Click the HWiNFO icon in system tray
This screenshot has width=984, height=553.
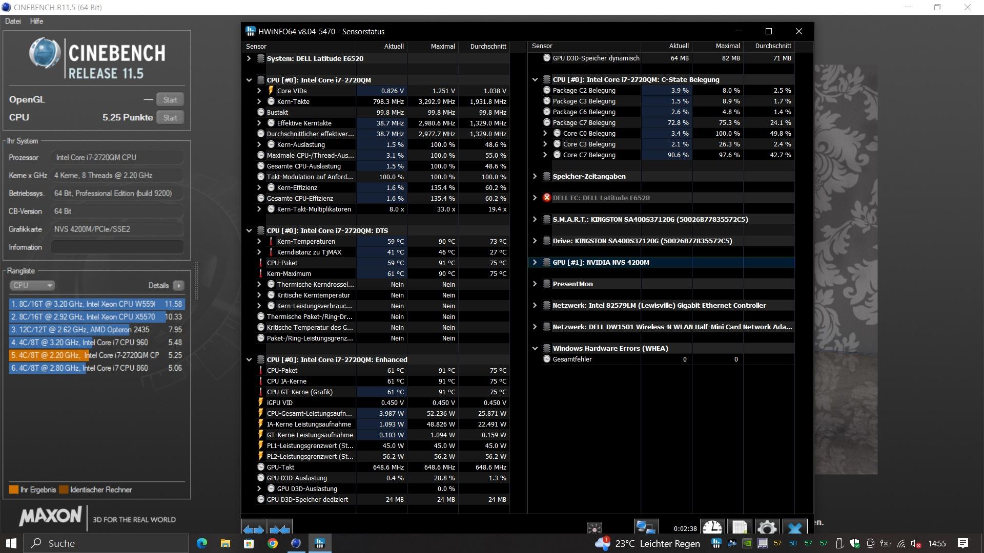pyautogui.click(x=716, y=543)
